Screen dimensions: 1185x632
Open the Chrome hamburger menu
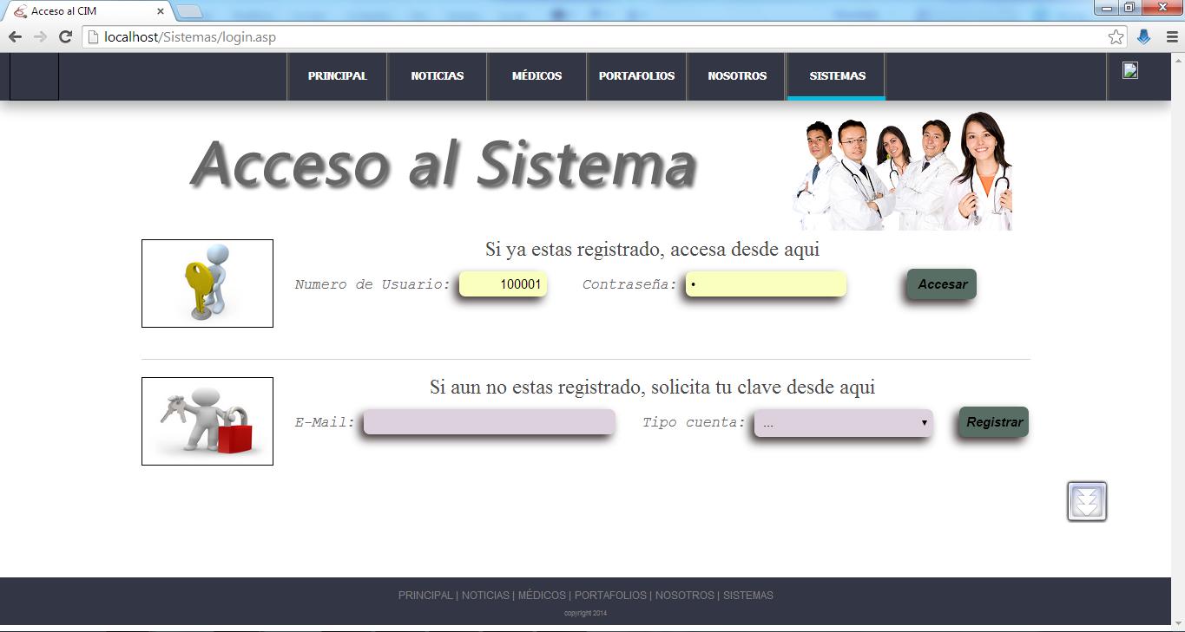[1171, 36]
